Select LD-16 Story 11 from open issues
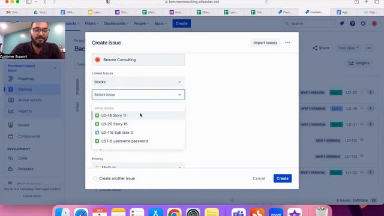Viewport: 384px width, 216px height. tap(139, 115)
